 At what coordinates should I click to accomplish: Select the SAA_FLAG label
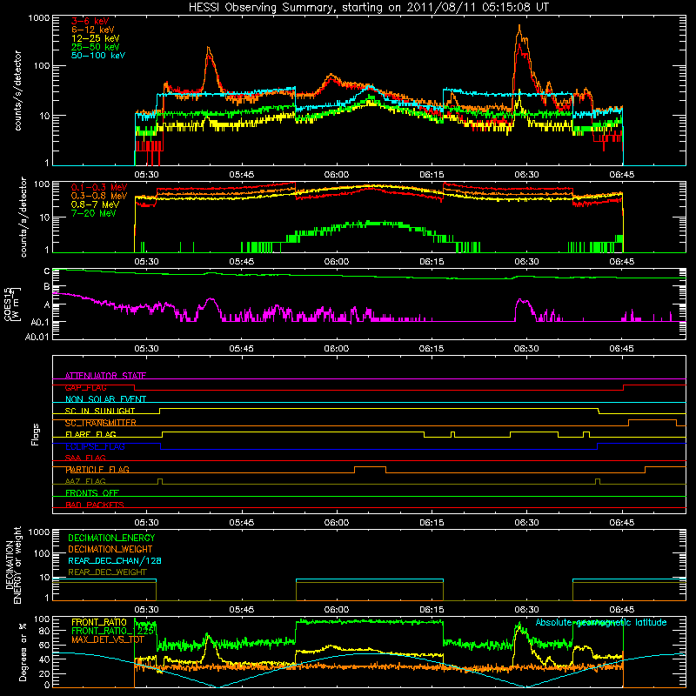pyautogui.click(x=85, y=458)
